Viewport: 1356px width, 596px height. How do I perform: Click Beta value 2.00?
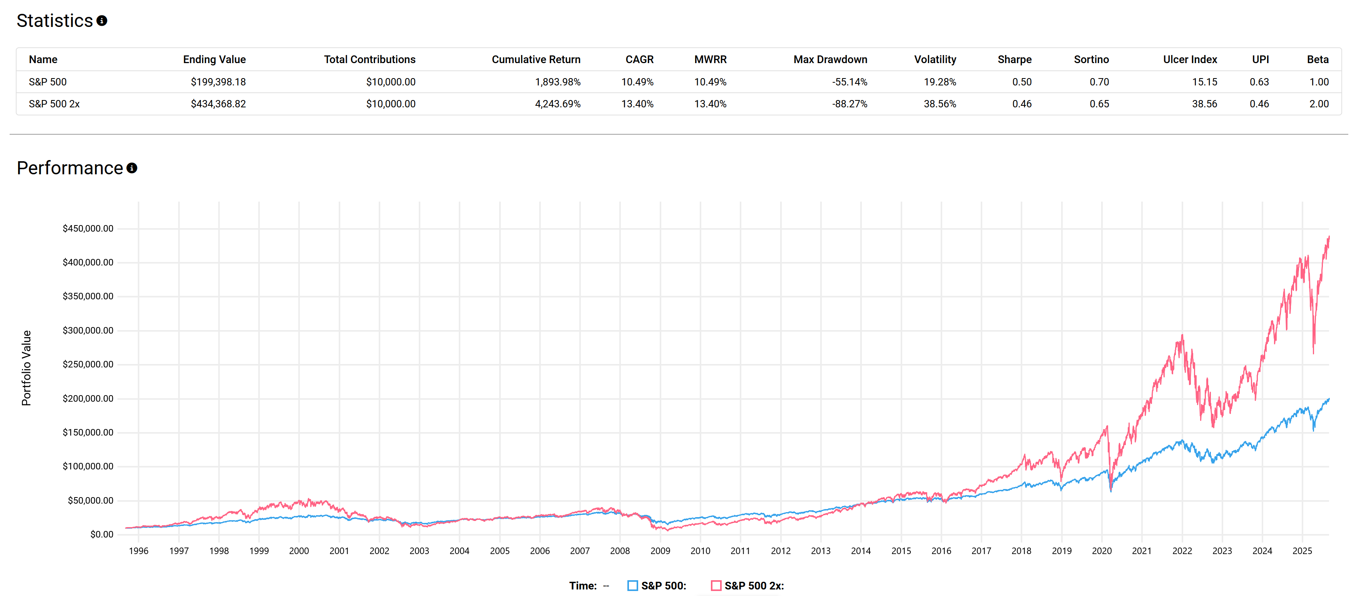tap(1319, 104)
